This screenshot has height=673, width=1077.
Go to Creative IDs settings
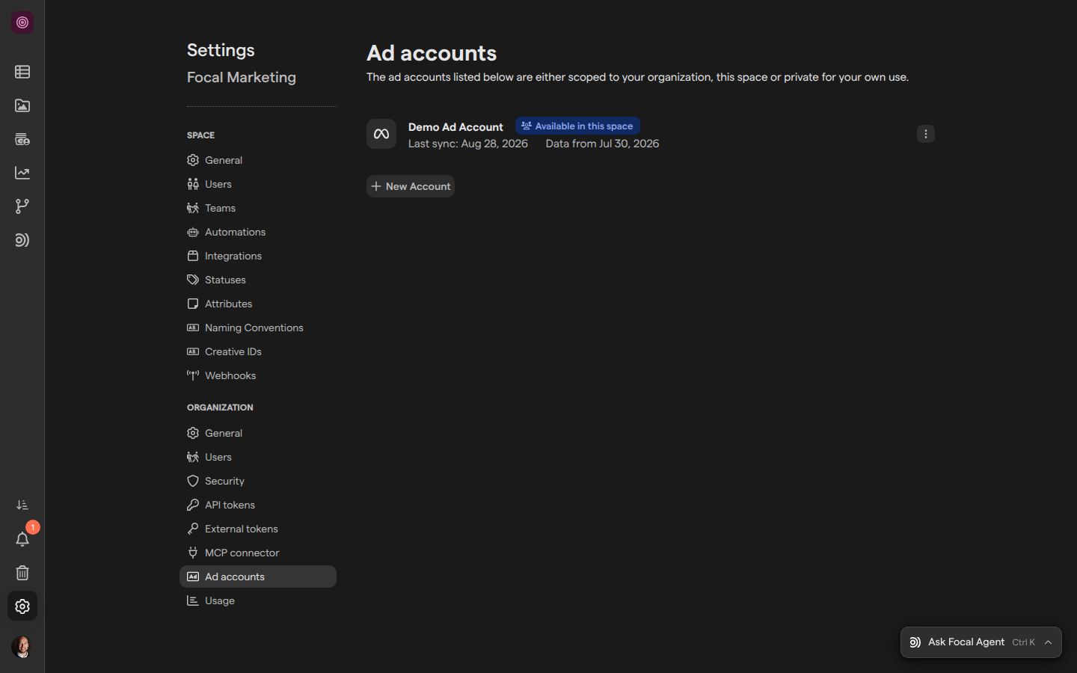click(258, 351)
